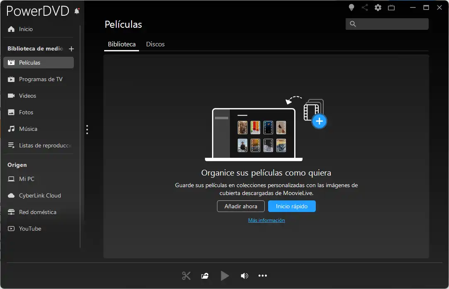The width and height of the screenshot is (449, 289).
Task: Click the Biblioteca de medios heading
Action: pyautogui.click(x=35, y=48)
